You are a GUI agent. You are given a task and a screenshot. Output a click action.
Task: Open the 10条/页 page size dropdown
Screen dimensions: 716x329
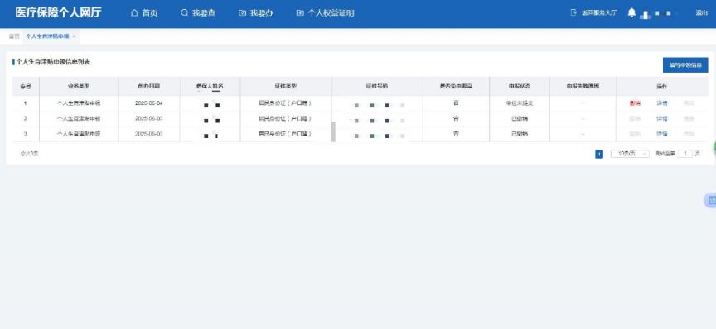(630, 154)
